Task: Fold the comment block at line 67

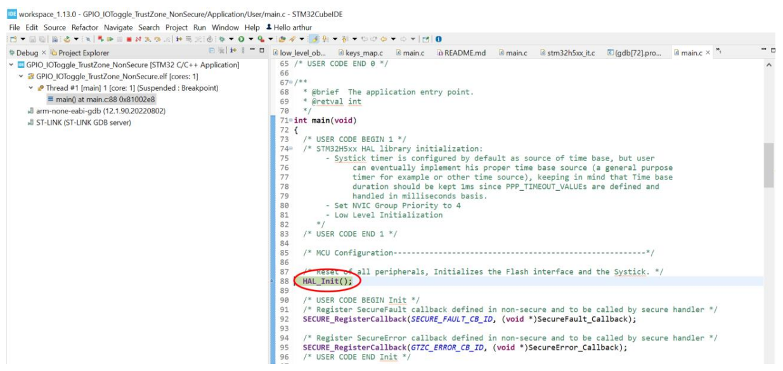Action: click(290, 82)
